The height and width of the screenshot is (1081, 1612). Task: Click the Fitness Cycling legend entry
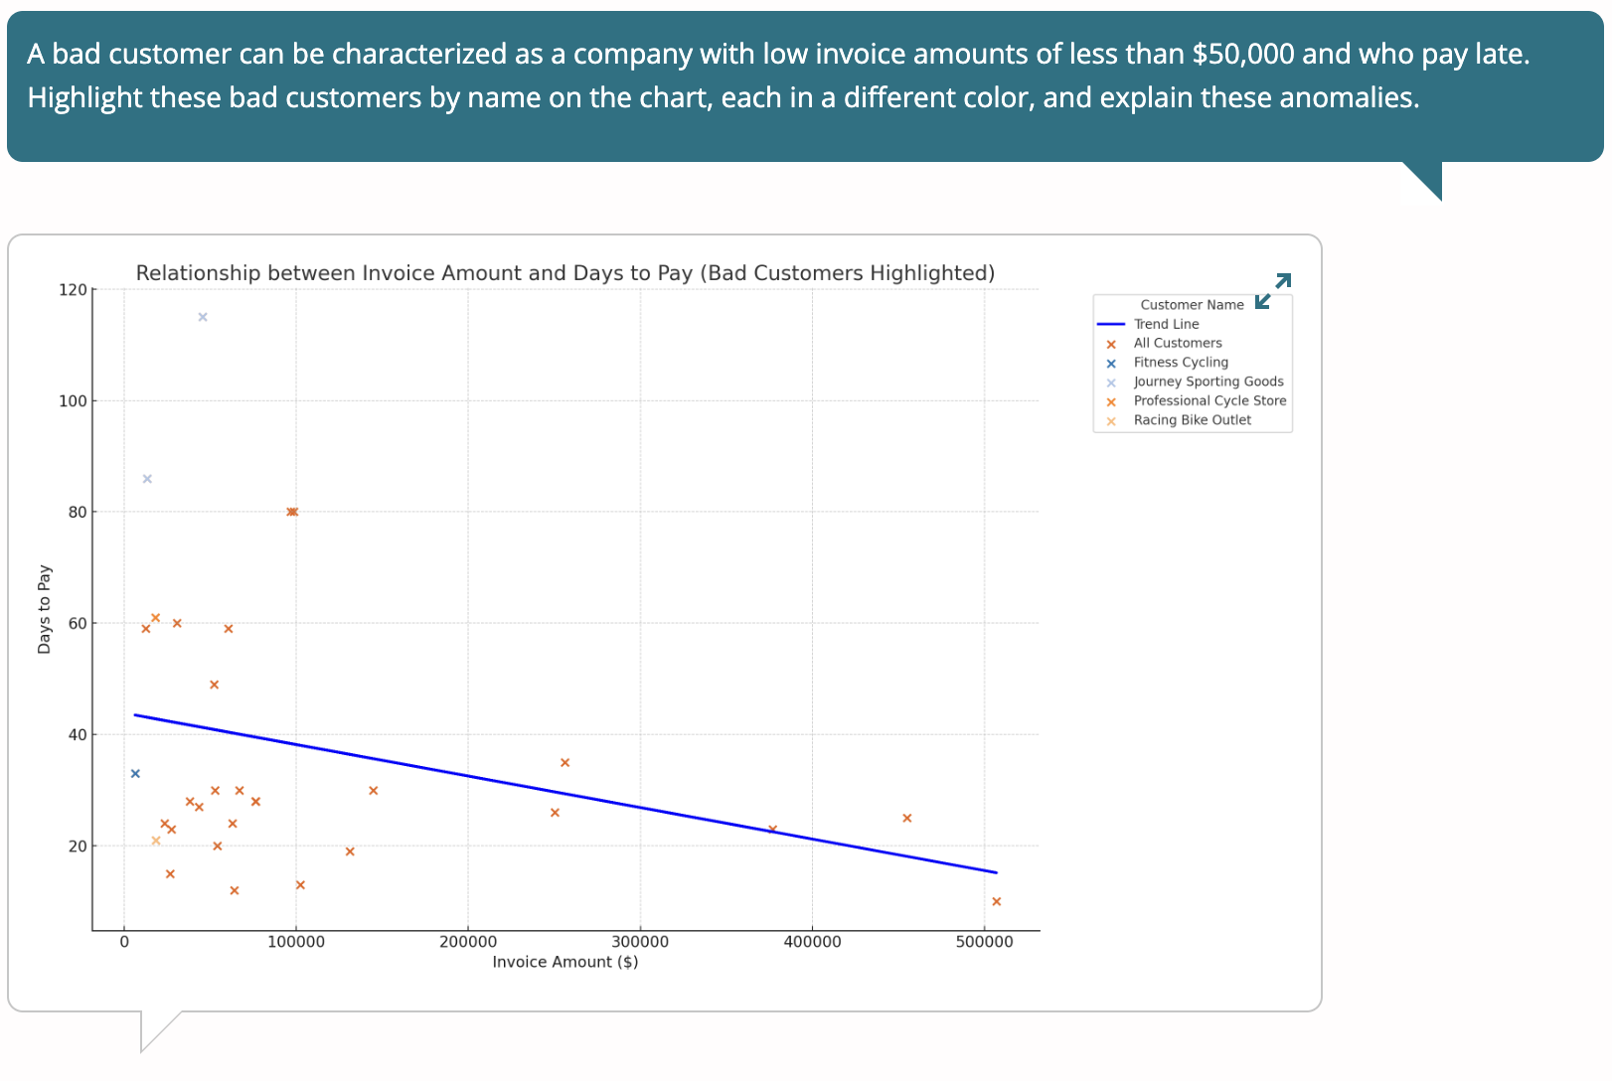tap(1167, 363)
